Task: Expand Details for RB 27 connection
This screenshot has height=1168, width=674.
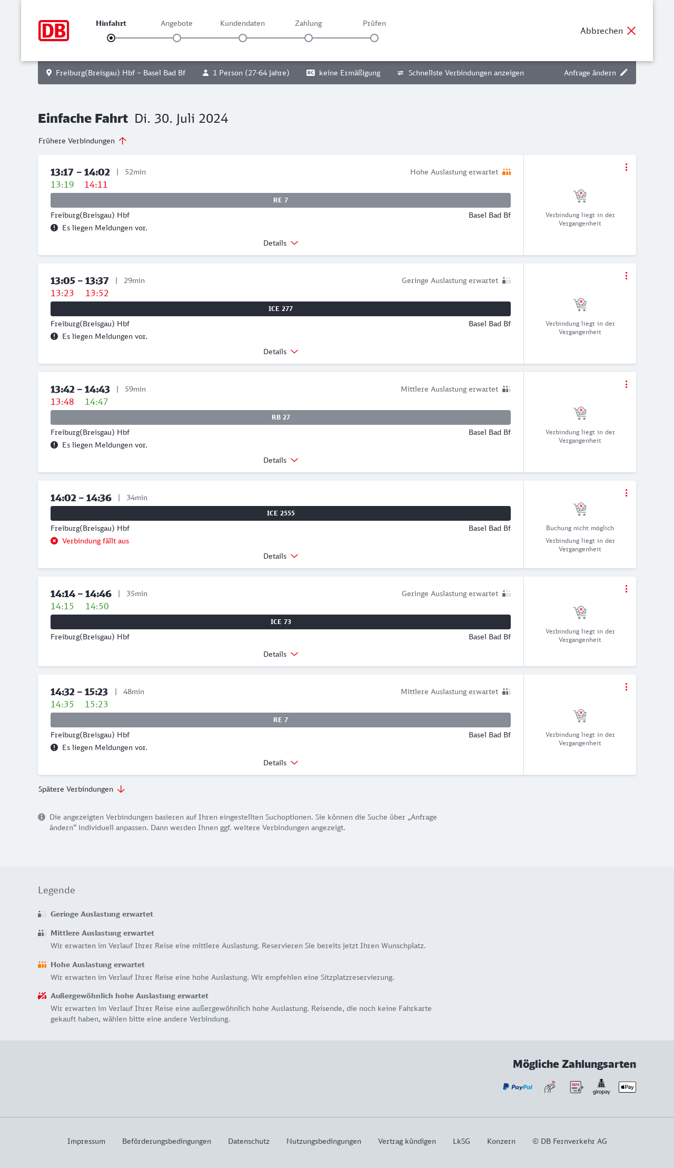Action: click(x=281, y=460)
